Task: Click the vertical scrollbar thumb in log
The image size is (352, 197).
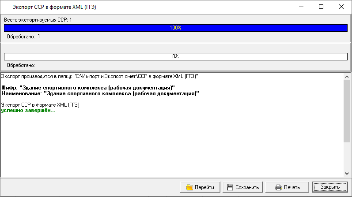Action: (x=347, y=110)
